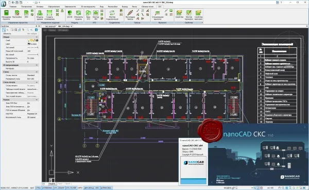This screenshot has width=309, height=190.
Task: Click the save icon in quick access bar
Action: (x=17, y=3)
